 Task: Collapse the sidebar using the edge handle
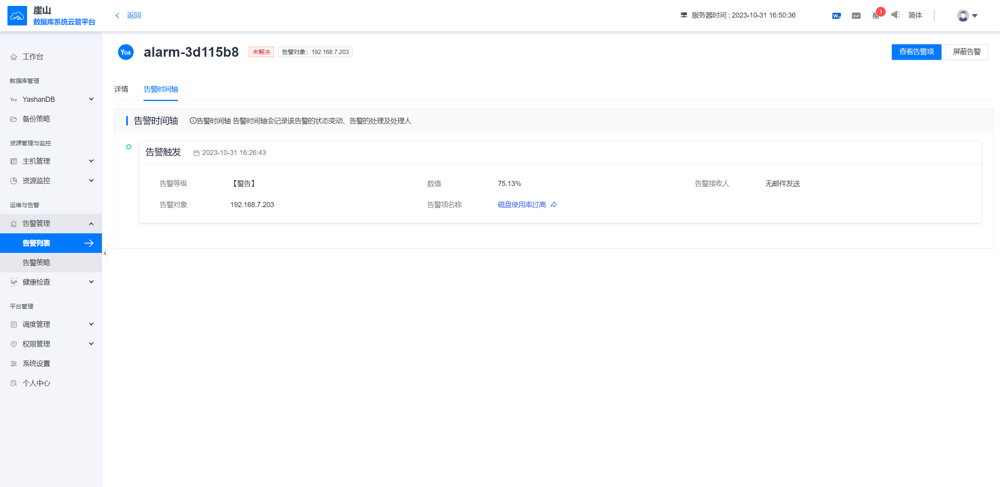tap(105, 253)
